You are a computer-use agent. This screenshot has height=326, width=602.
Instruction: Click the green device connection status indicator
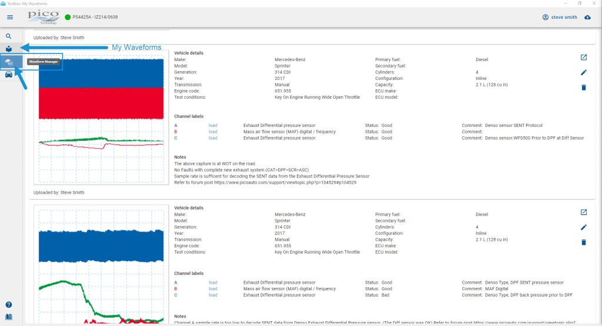tap(68, 17)
